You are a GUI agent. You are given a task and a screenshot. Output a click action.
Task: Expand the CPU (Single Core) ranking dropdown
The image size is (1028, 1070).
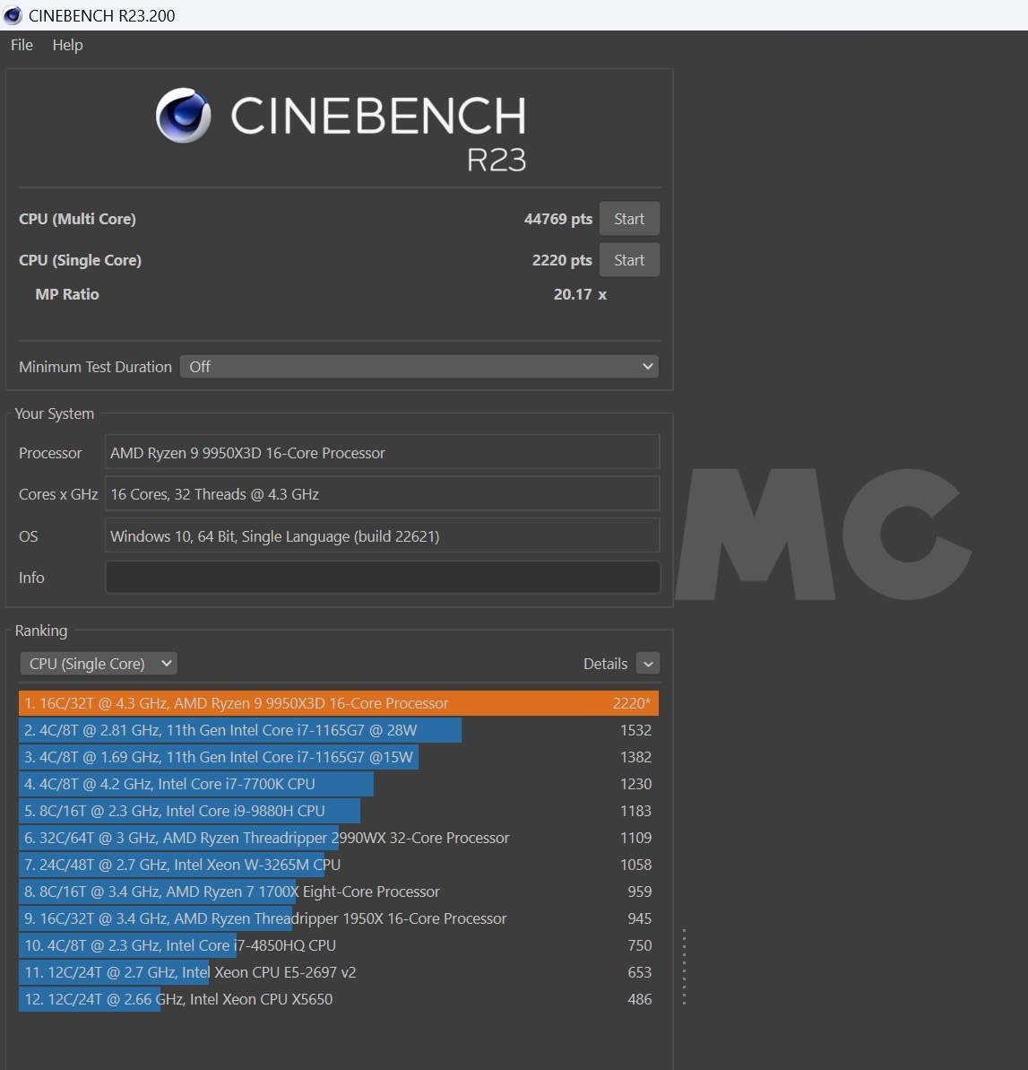click(99, 664)
